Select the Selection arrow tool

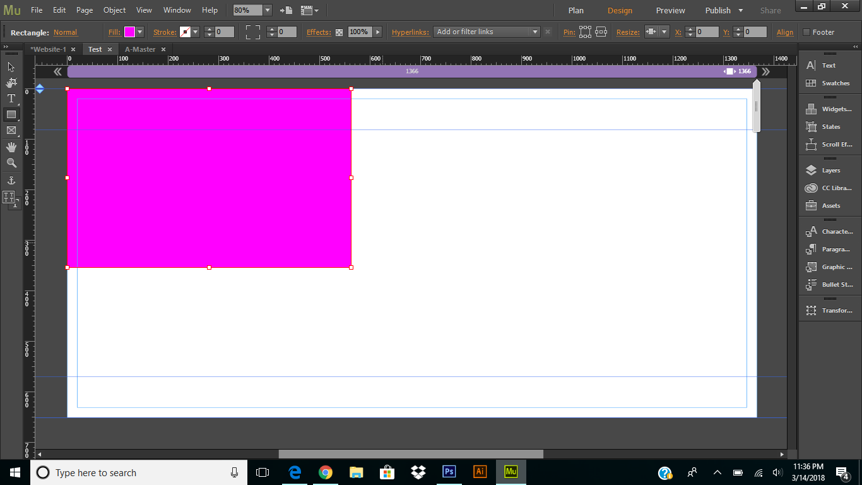(x=11, y=67)
